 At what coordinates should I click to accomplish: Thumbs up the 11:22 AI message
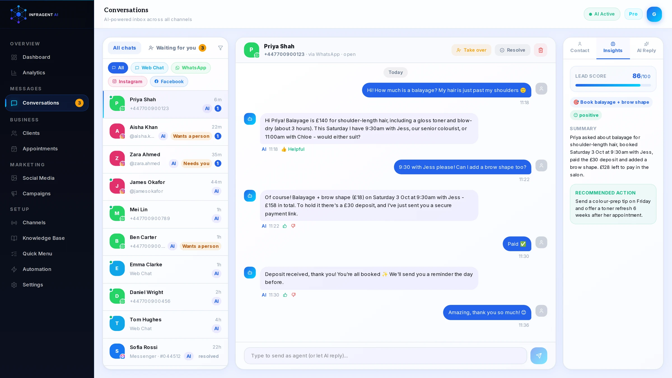[285, 226]
